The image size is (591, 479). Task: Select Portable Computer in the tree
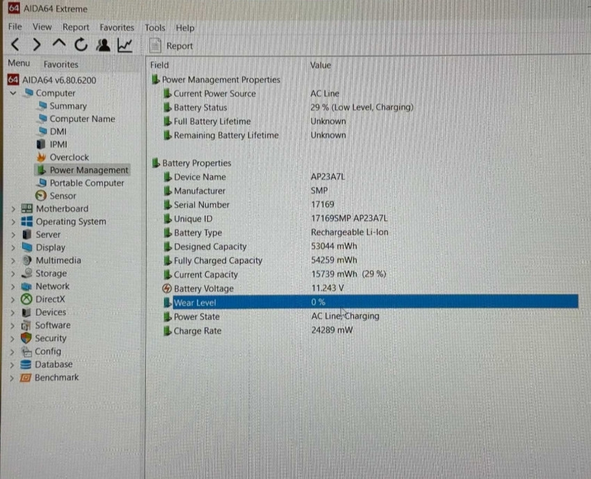pyautogui.click(x=86, y=183)
